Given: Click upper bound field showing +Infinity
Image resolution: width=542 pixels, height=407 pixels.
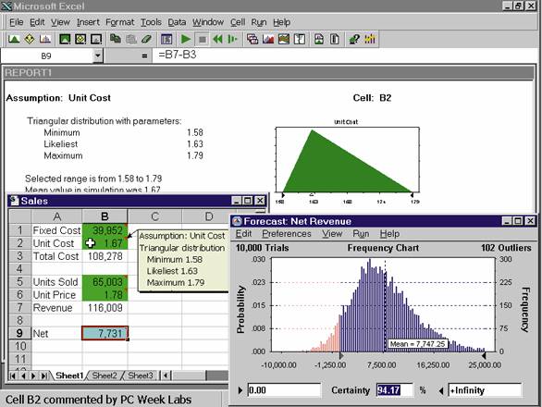Looking at the screenshot, I should point(485,390).
